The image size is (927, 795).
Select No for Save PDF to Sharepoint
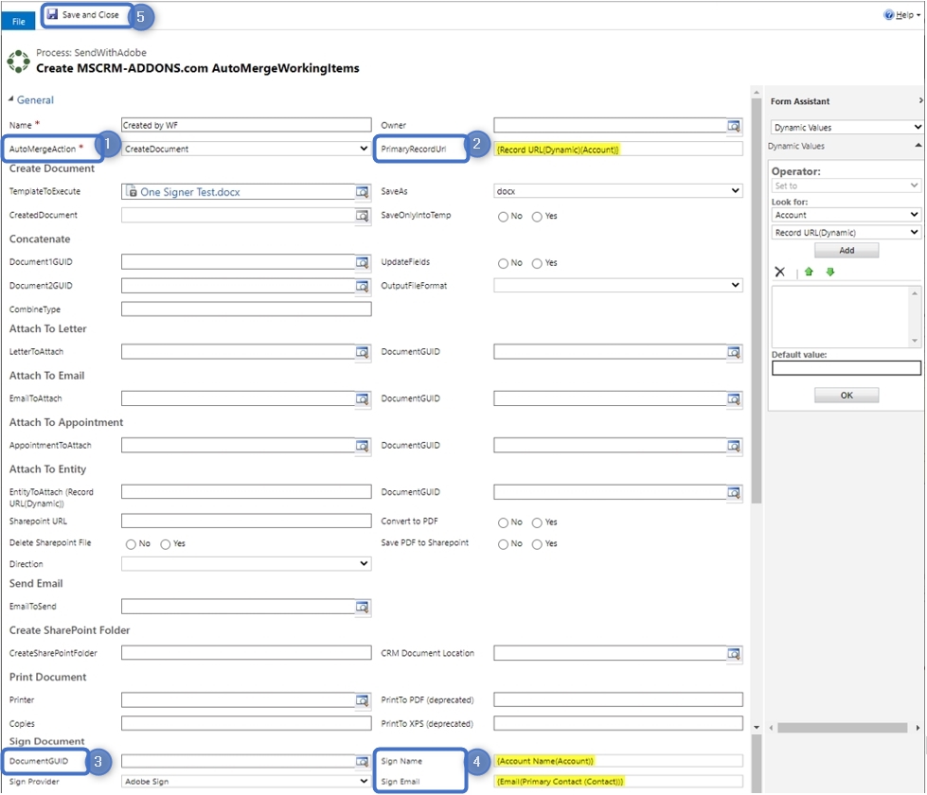click(503, 544)
